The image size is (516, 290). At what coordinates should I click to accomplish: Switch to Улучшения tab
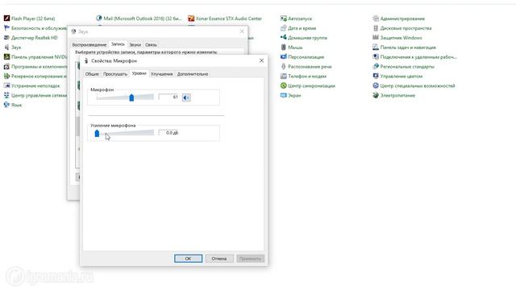tap(161, 74)
